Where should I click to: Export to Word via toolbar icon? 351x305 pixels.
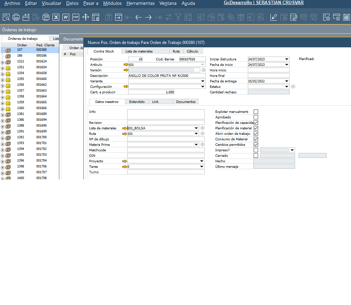pyautogui.click(x=65, y=17)
